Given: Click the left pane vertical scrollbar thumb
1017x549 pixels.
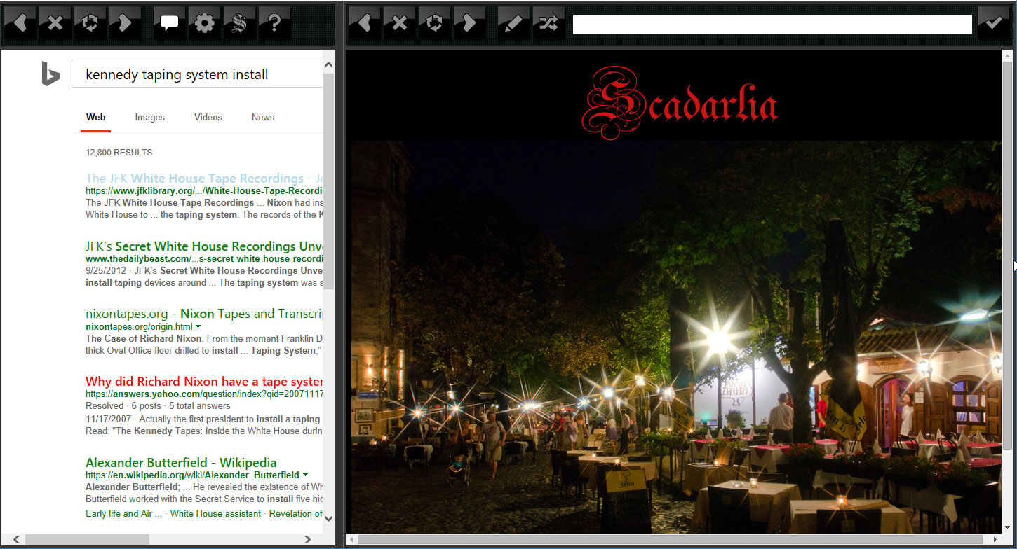Looking at the screenshot, I should pos(329,181).
